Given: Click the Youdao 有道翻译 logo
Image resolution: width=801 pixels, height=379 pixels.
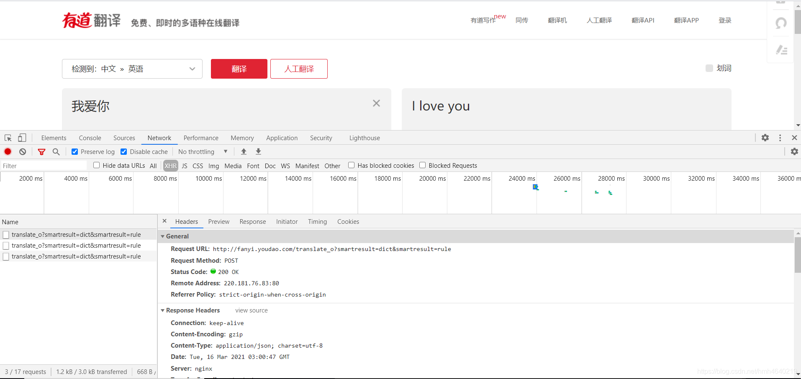Looking at the screenshot, I should coord(92,20).
